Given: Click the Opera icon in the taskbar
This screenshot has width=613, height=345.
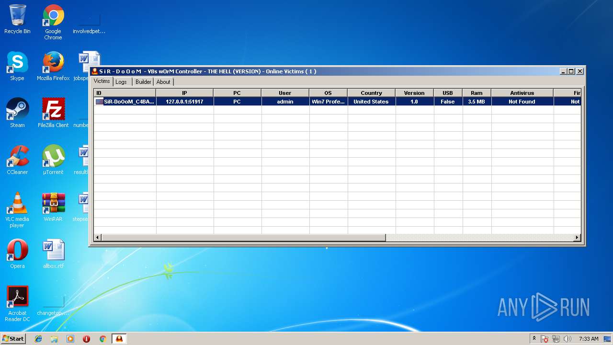Looking at the screenshot, I should pos(87,339).
